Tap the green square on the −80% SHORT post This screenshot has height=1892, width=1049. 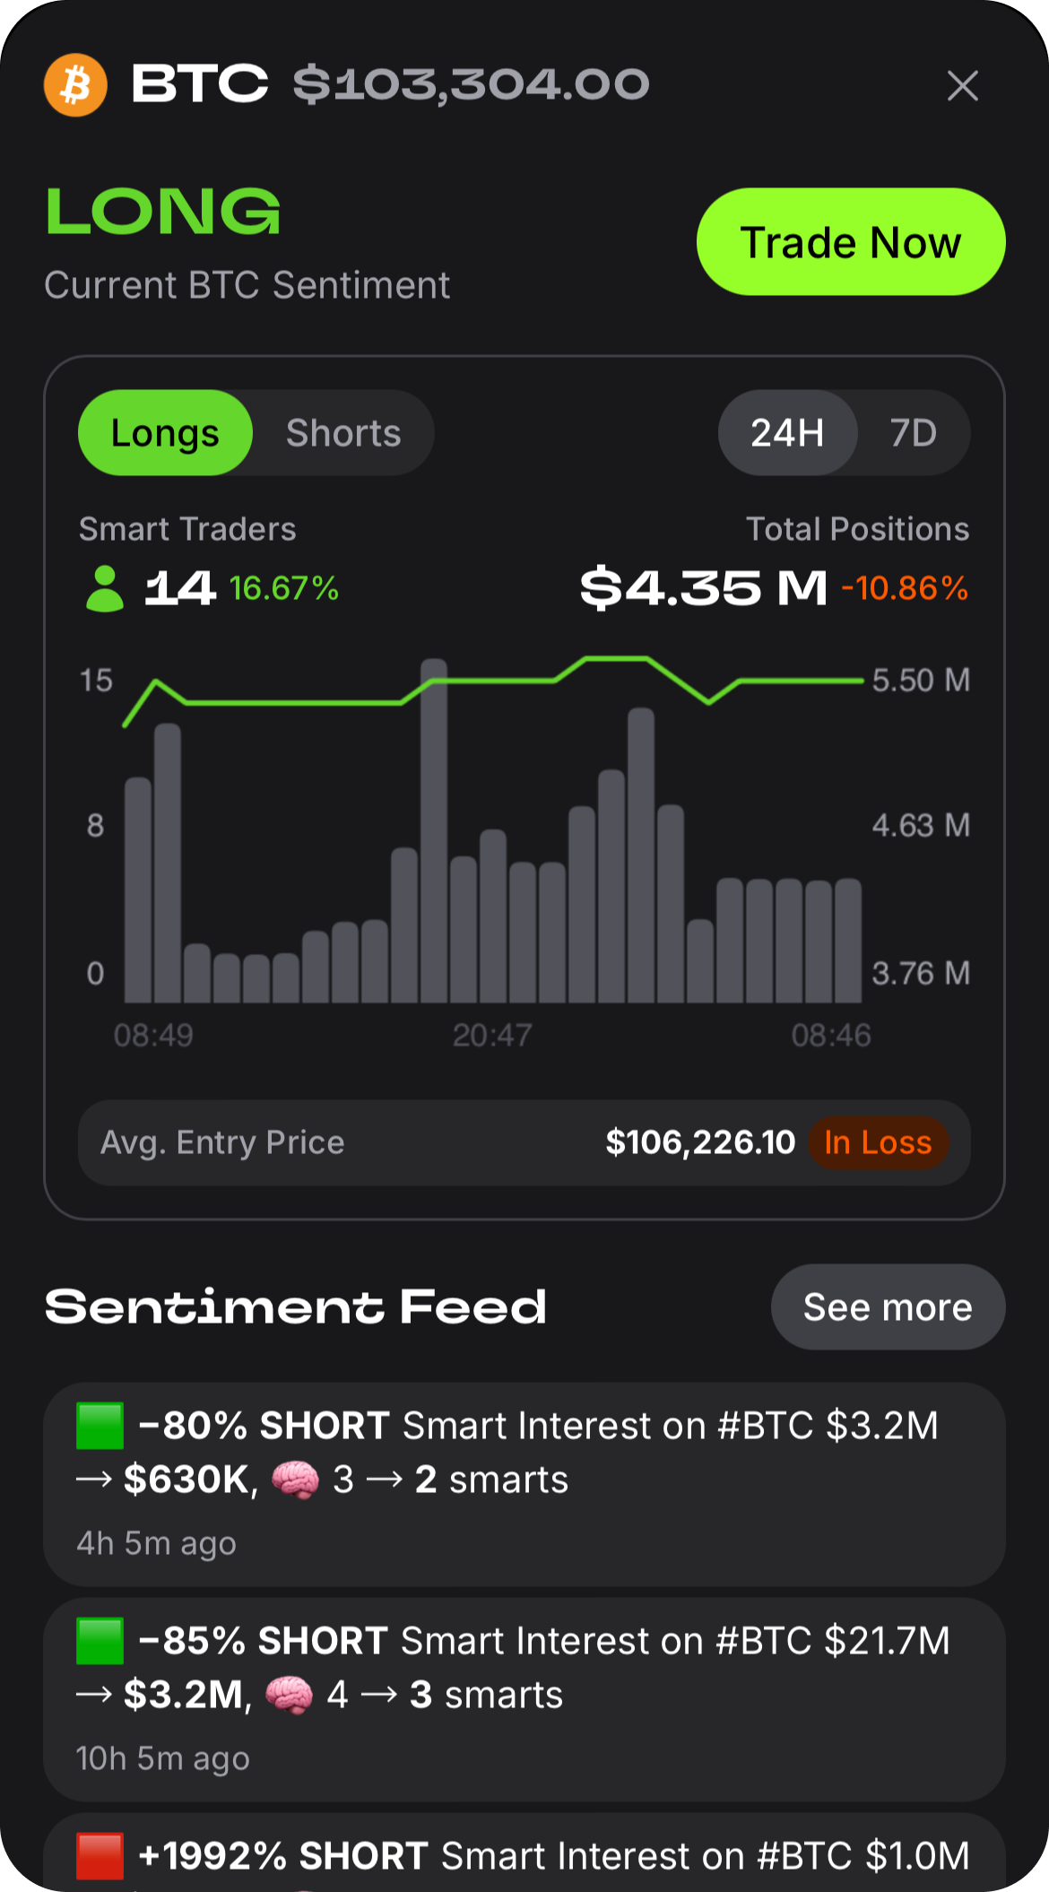pos(100,1426)
